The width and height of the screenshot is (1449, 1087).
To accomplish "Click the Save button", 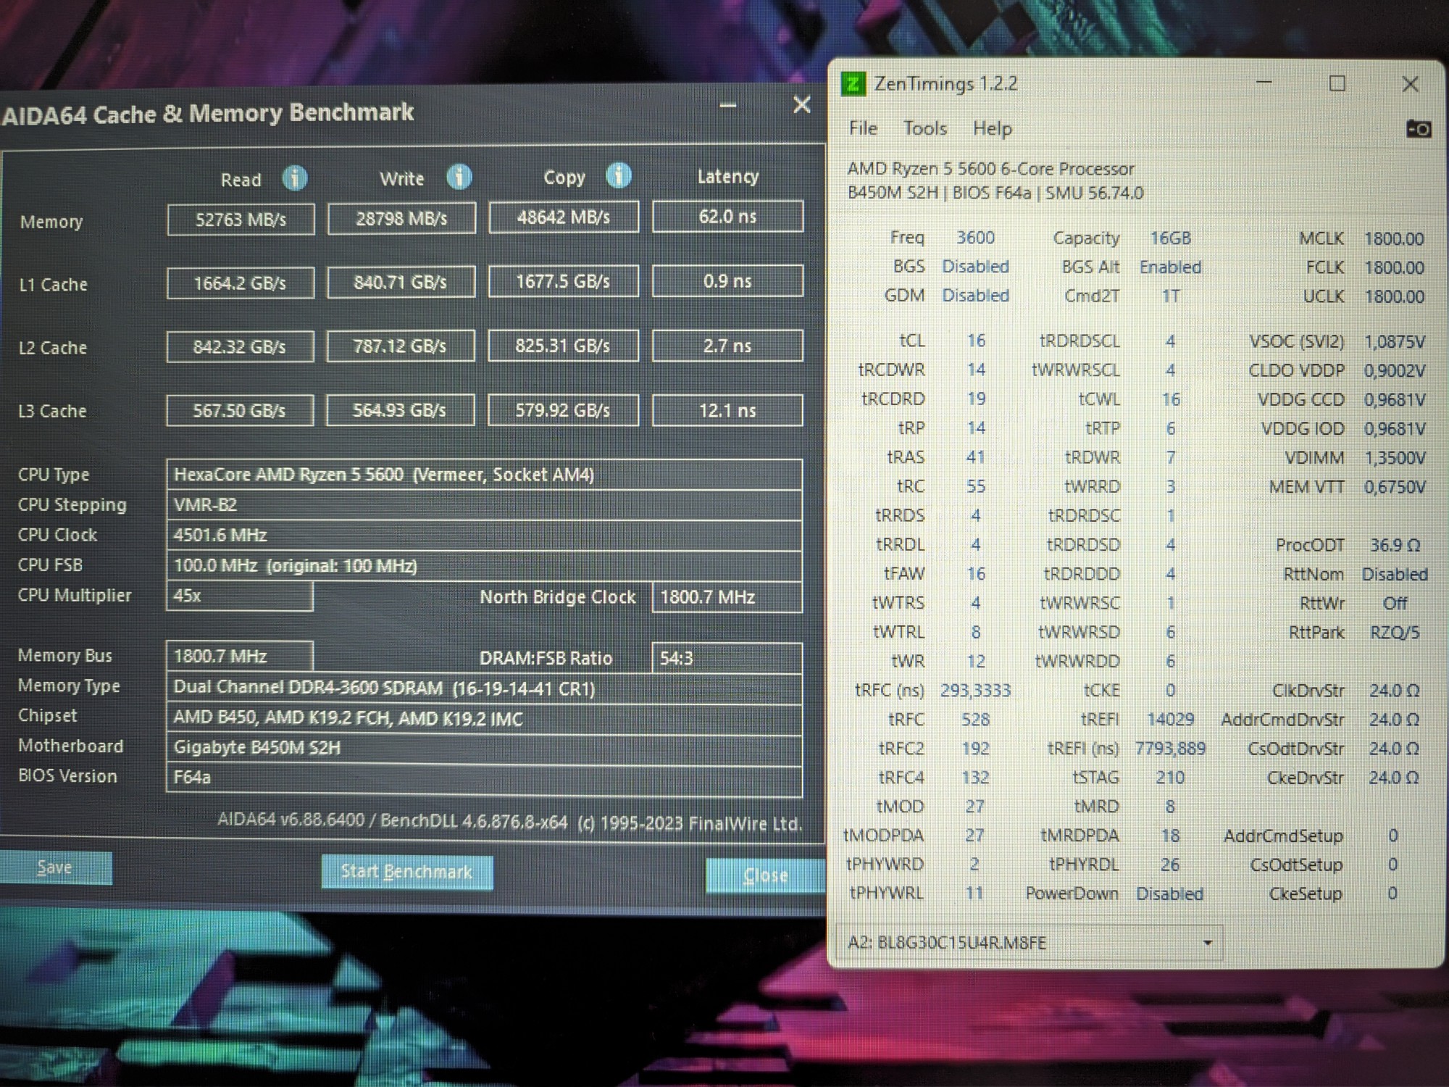I will [55, 867].
